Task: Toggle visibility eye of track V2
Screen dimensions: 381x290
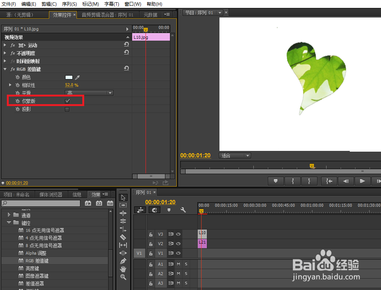Action: pos(178,244)
